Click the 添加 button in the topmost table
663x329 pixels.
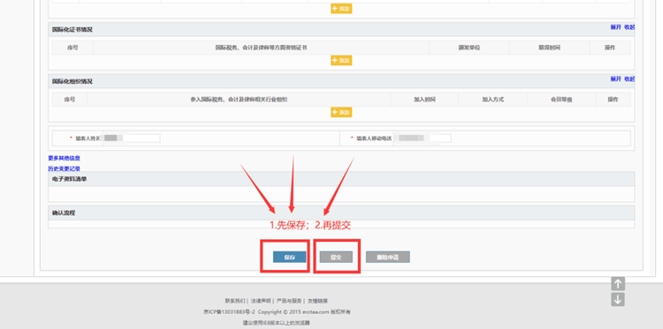point(341,9)
